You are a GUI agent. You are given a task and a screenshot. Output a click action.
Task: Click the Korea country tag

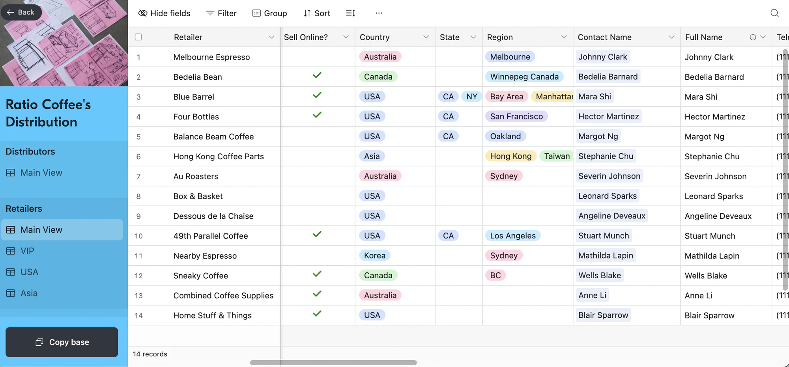(375, 255)
